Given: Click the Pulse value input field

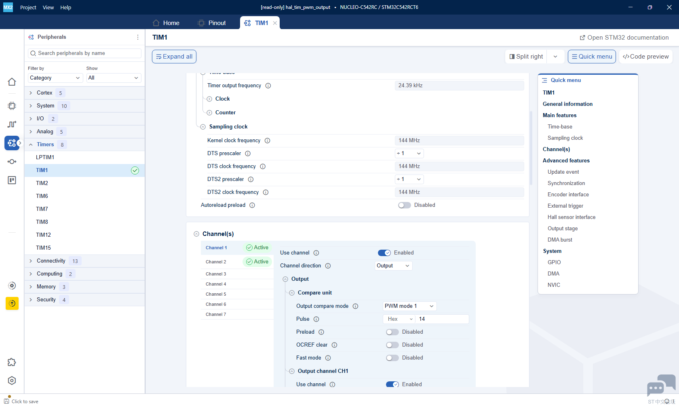Looking at the screenshot, I should pyautogui.click(x=442, y=319).
